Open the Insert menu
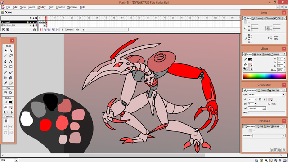 (31, 7)
